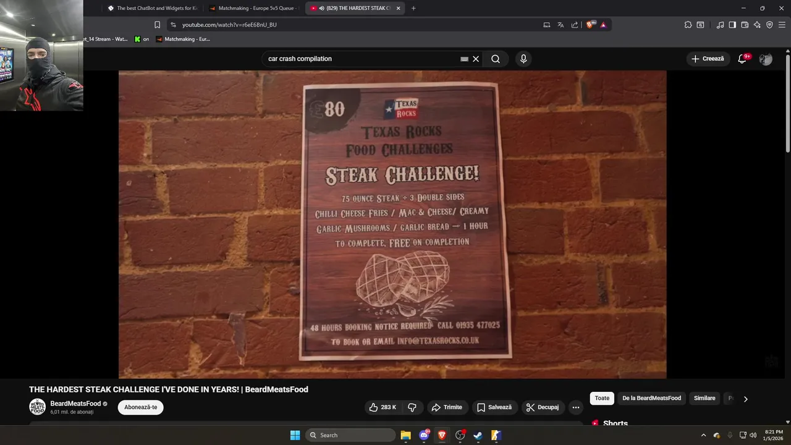Click the Trimite share button
791x445 pixels.
[x=447, y=407]
